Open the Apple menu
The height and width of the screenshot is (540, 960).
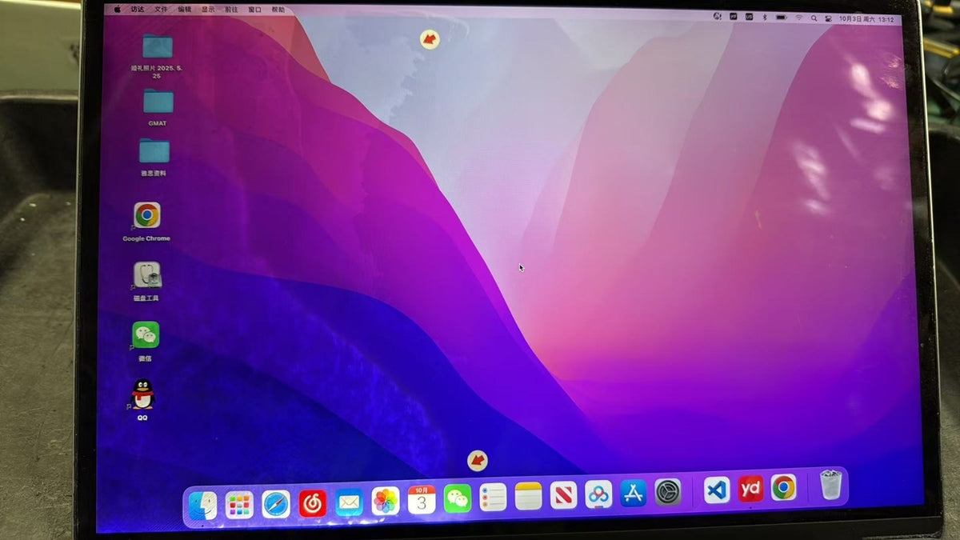118,10
